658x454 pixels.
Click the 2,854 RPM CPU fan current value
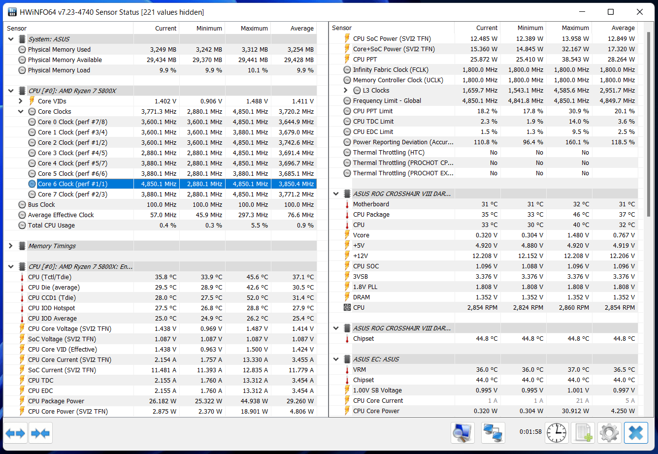[x=482, y=307]
